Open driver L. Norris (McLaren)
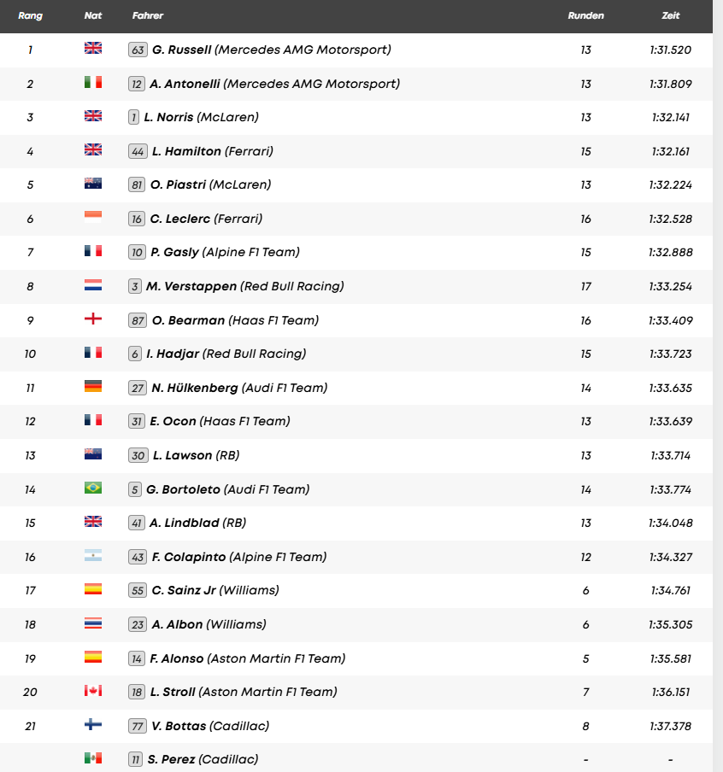The width and height of the screenshot is (723, 772). pos(201,117)
